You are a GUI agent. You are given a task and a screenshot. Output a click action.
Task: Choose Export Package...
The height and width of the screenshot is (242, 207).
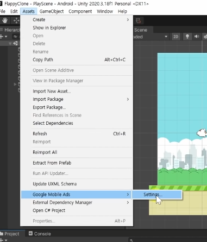pos(77,107)
